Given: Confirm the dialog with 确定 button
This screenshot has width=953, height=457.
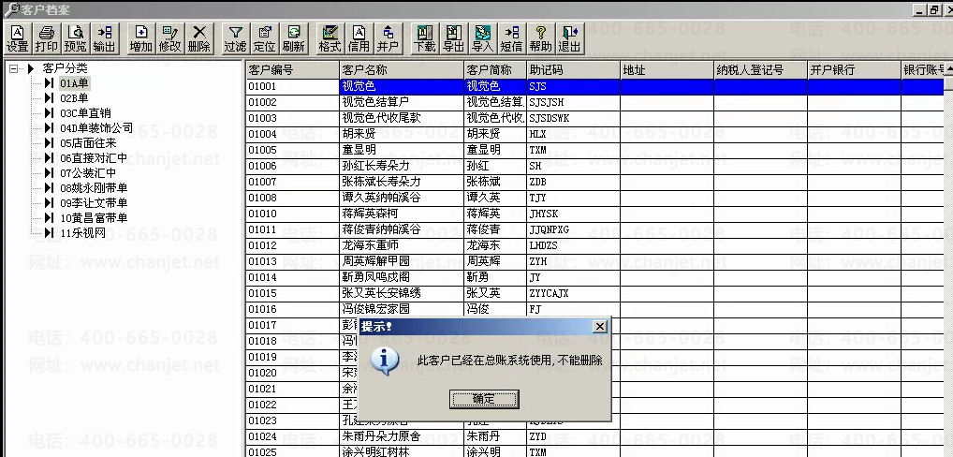Looking at the screenshot, I should (x=484, y=399).
